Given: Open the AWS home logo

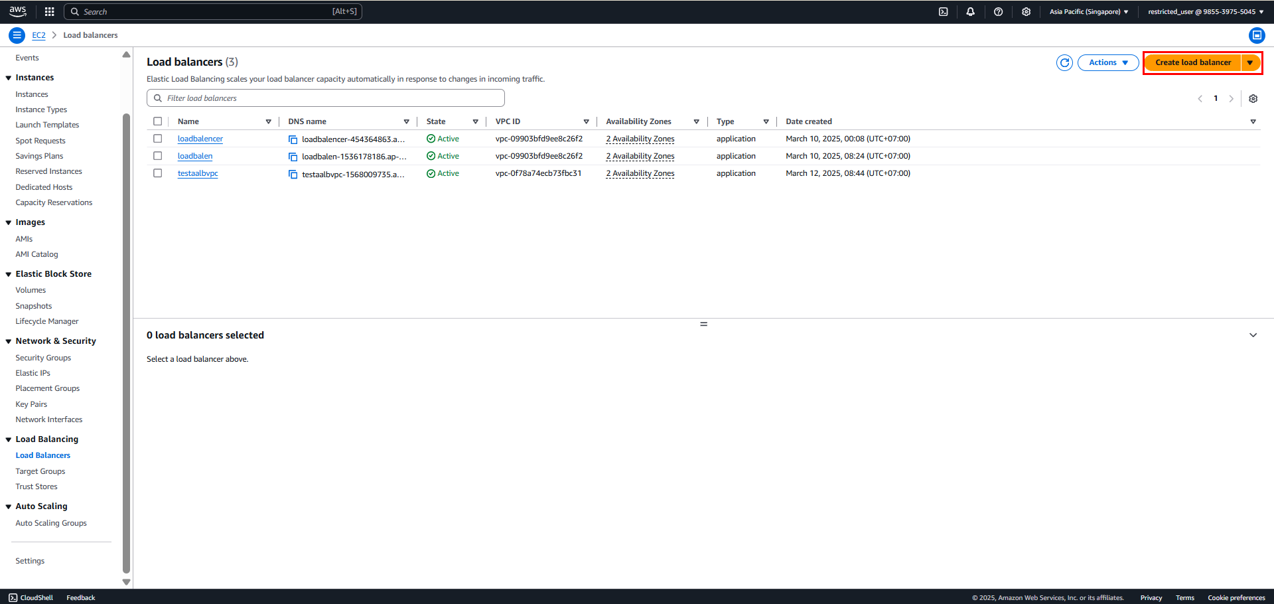Looking at the screenshot, I should tap(18, 11).
